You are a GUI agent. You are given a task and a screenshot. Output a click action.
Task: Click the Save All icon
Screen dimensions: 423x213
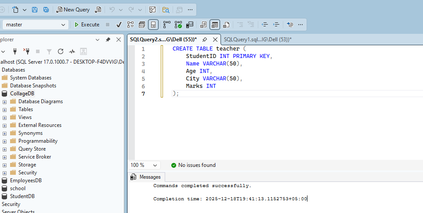[45, 9]
